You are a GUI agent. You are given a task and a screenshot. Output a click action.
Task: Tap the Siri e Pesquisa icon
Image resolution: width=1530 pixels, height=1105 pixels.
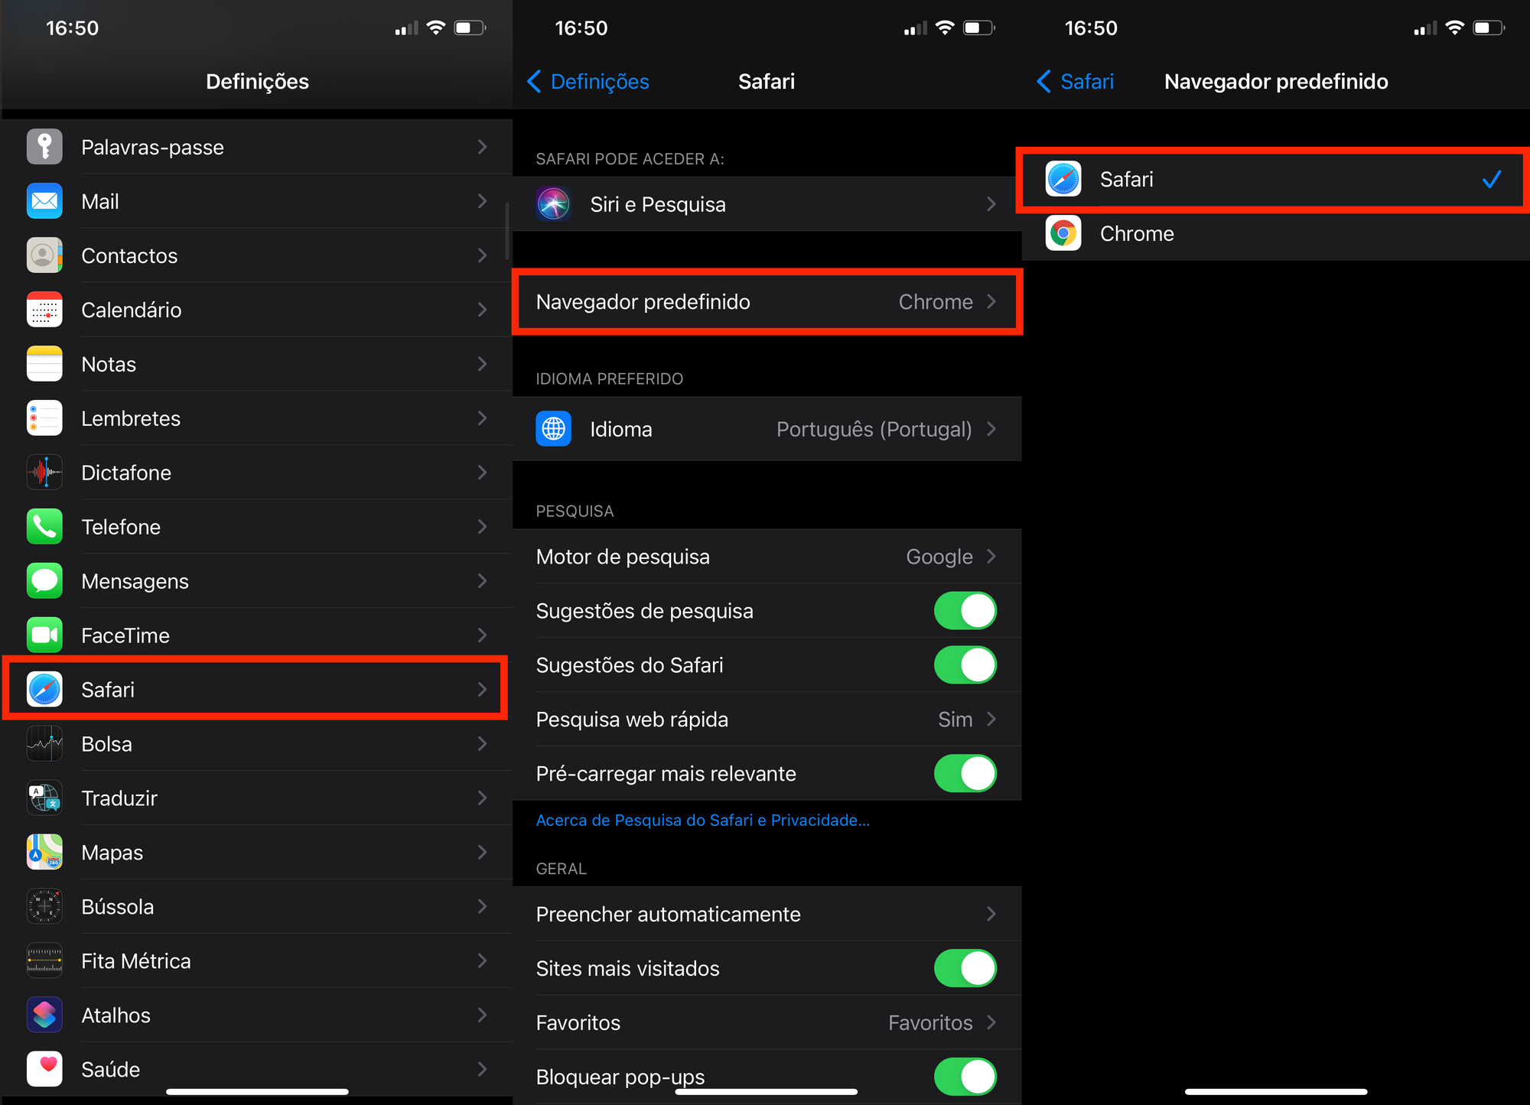click(553, 204)
